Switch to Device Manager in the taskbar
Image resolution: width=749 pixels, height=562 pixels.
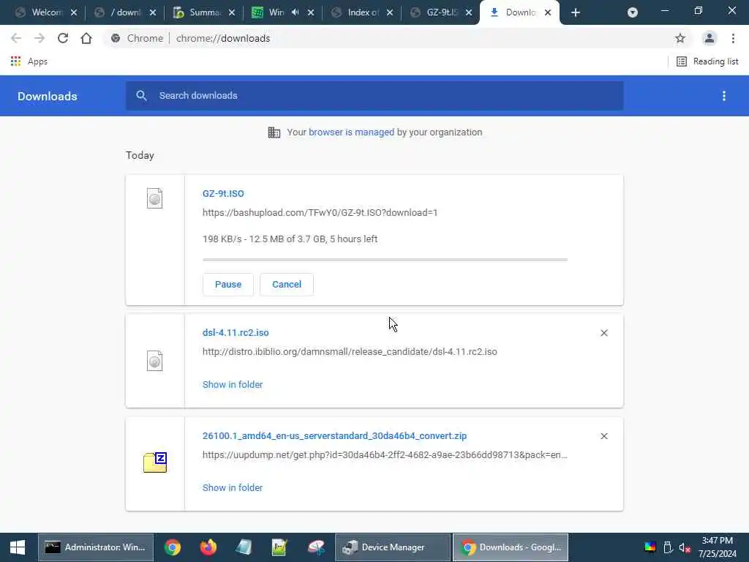point(393,547)
